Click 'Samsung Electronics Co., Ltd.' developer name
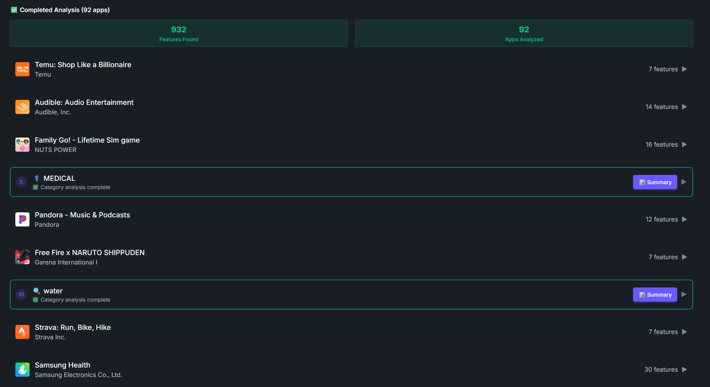The height and width of the screenshot is (387, 710). tap(78, 375)
